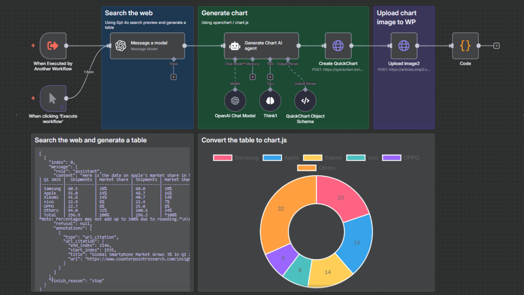Viewport: 524px width, 295px height.
Task: Click the POST articles.emp0 URL subtitle
Action: click(x=404, y=70)
